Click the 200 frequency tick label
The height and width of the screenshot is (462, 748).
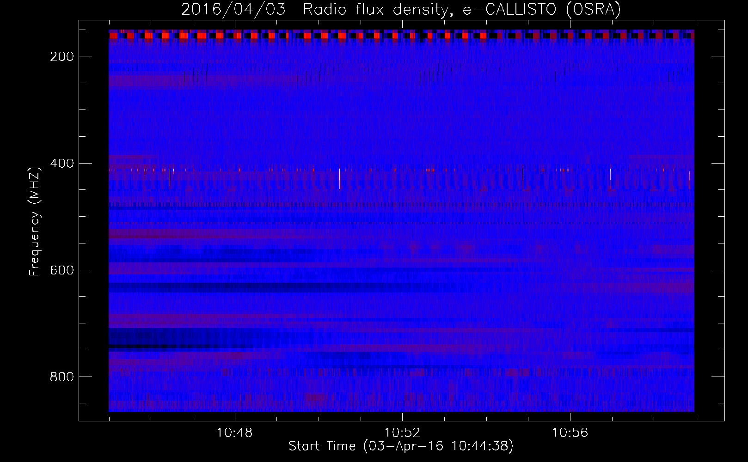point(62,56)
